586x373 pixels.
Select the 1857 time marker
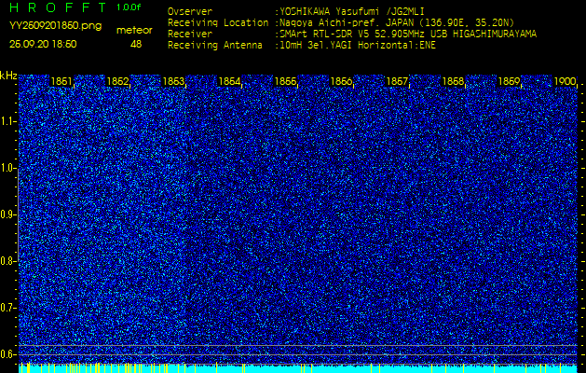click(x=398, y=82)
